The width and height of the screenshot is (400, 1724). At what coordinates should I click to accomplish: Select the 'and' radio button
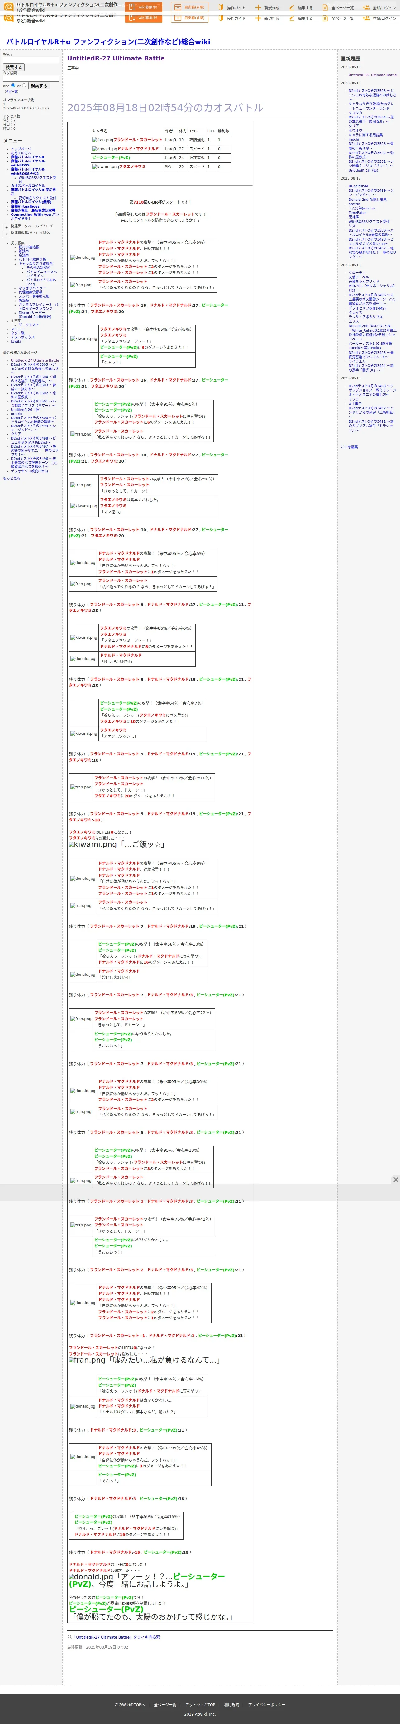tap(13, 85)
